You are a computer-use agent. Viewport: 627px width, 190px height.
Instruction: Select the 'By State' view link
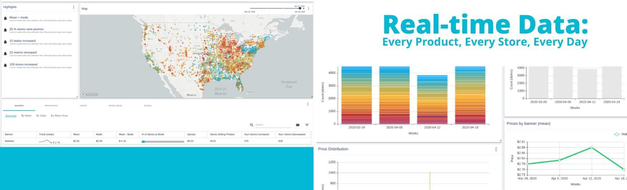41,116
